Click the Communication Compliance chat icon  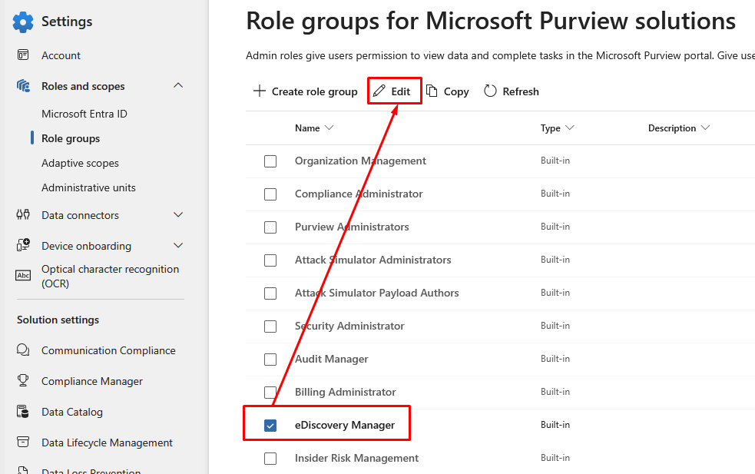(x=23, y=350)
